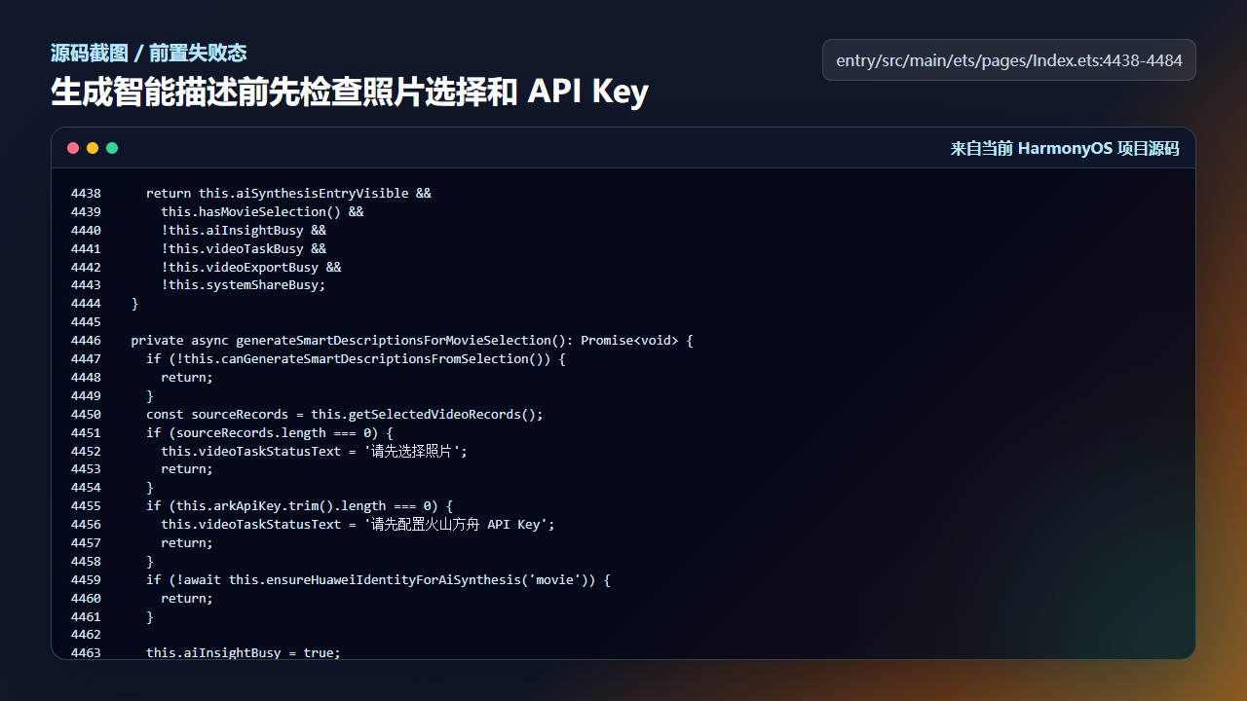This screenshot has height=701, width=1247.
Task: Click the generateSmartDescriptionsForMovieSelection function declaration
Action: 412,341
